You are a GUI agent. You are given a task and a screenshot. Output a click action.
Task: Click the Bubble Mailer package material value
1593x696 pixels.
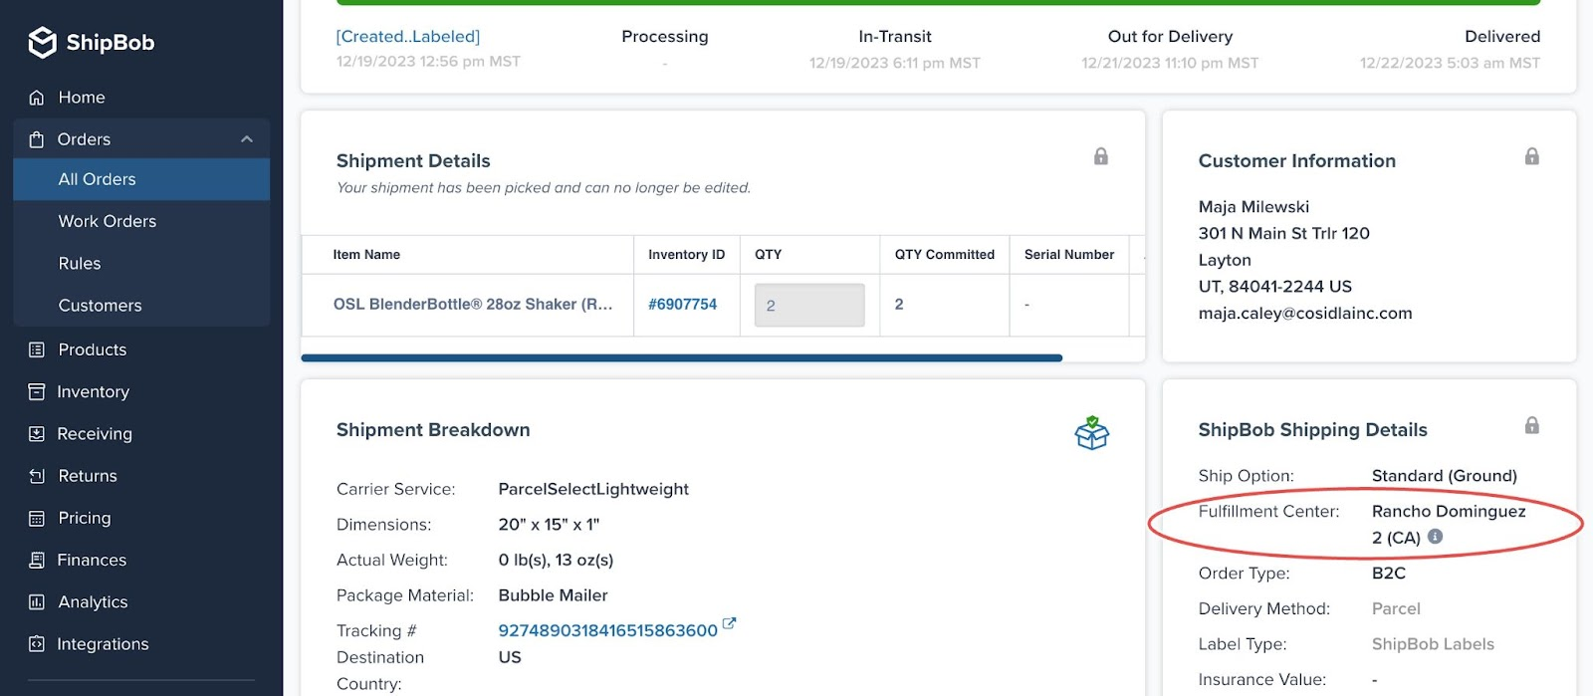point(553,595)
